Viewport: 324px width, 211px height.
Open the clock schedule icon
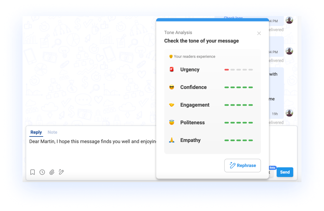42,172
